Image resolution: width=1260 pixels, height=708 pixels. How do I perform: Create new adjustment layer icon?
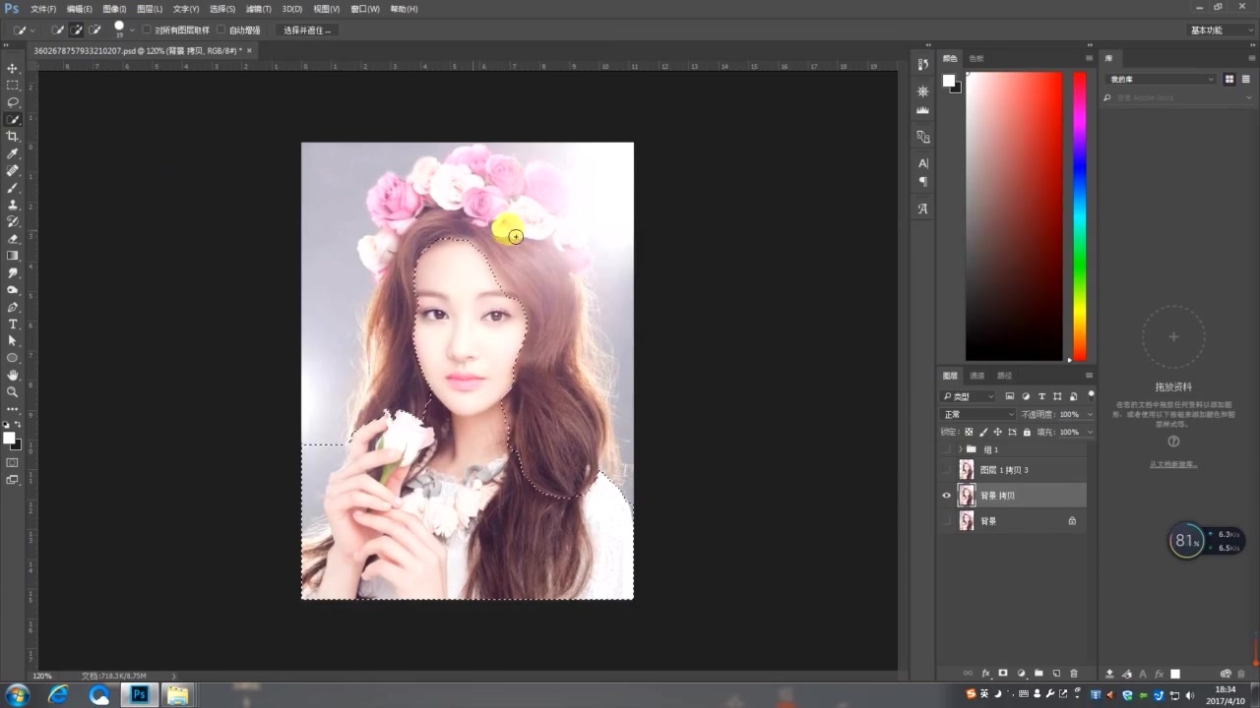tap(1021, 674)
